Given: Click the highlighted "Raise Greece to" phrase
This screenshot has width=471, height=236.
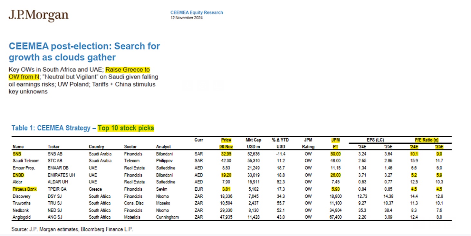Looking at the screenshot, I should point(128,69).
